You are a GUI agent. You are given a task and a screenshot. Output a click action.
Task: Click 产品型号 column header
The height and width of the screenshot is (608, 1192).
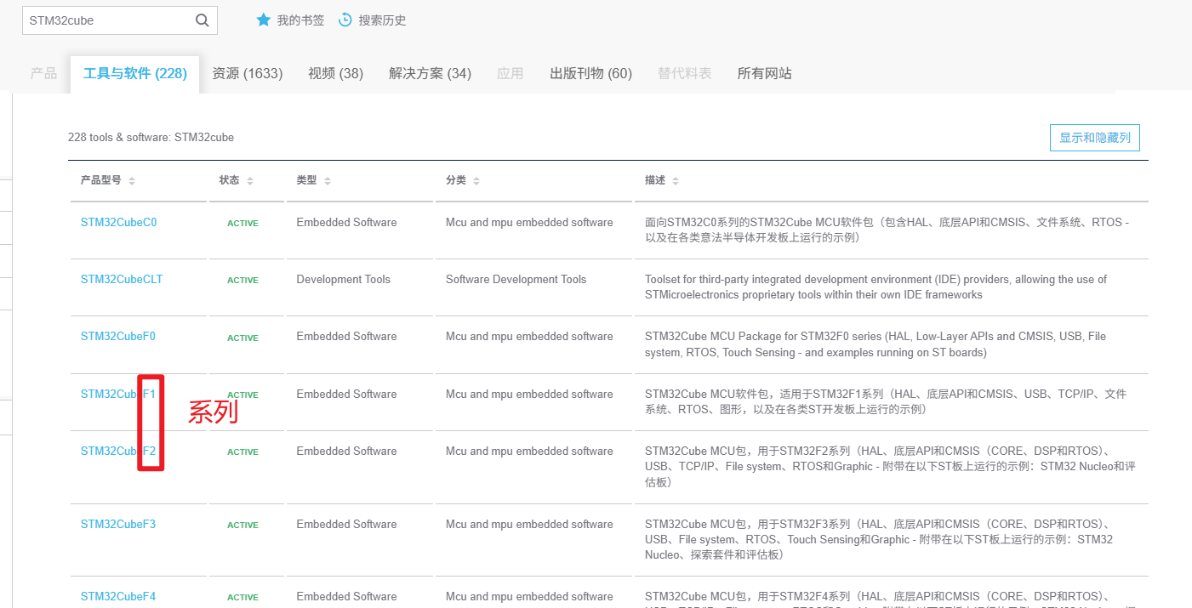pyautogui.click(x=101, y=181)
